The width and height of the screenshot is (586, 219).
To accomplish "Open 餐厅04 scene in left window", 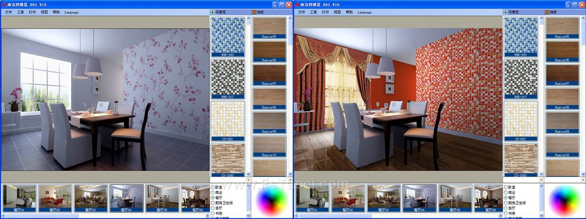I will tap(126, 198).
